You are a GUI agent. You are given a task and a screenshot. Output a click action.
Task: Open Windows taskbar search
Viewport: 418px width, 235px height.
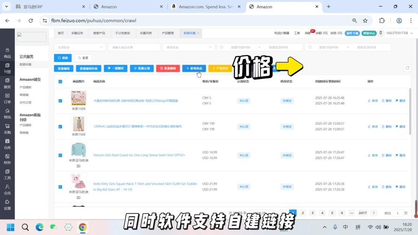click(25, 227)
